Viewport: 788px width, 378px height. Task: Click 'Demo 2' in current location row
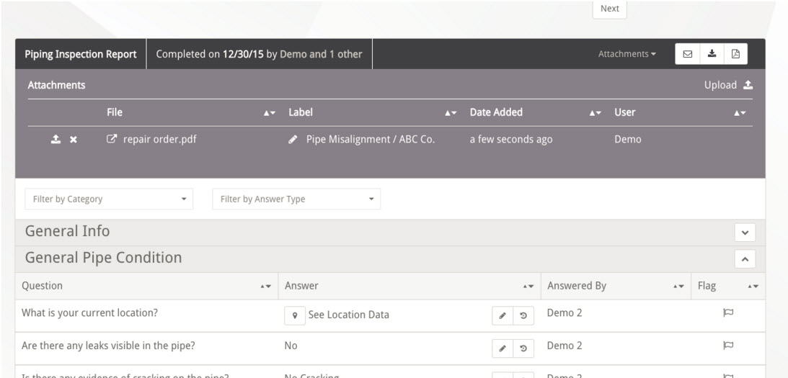click(x=565, y=312)
